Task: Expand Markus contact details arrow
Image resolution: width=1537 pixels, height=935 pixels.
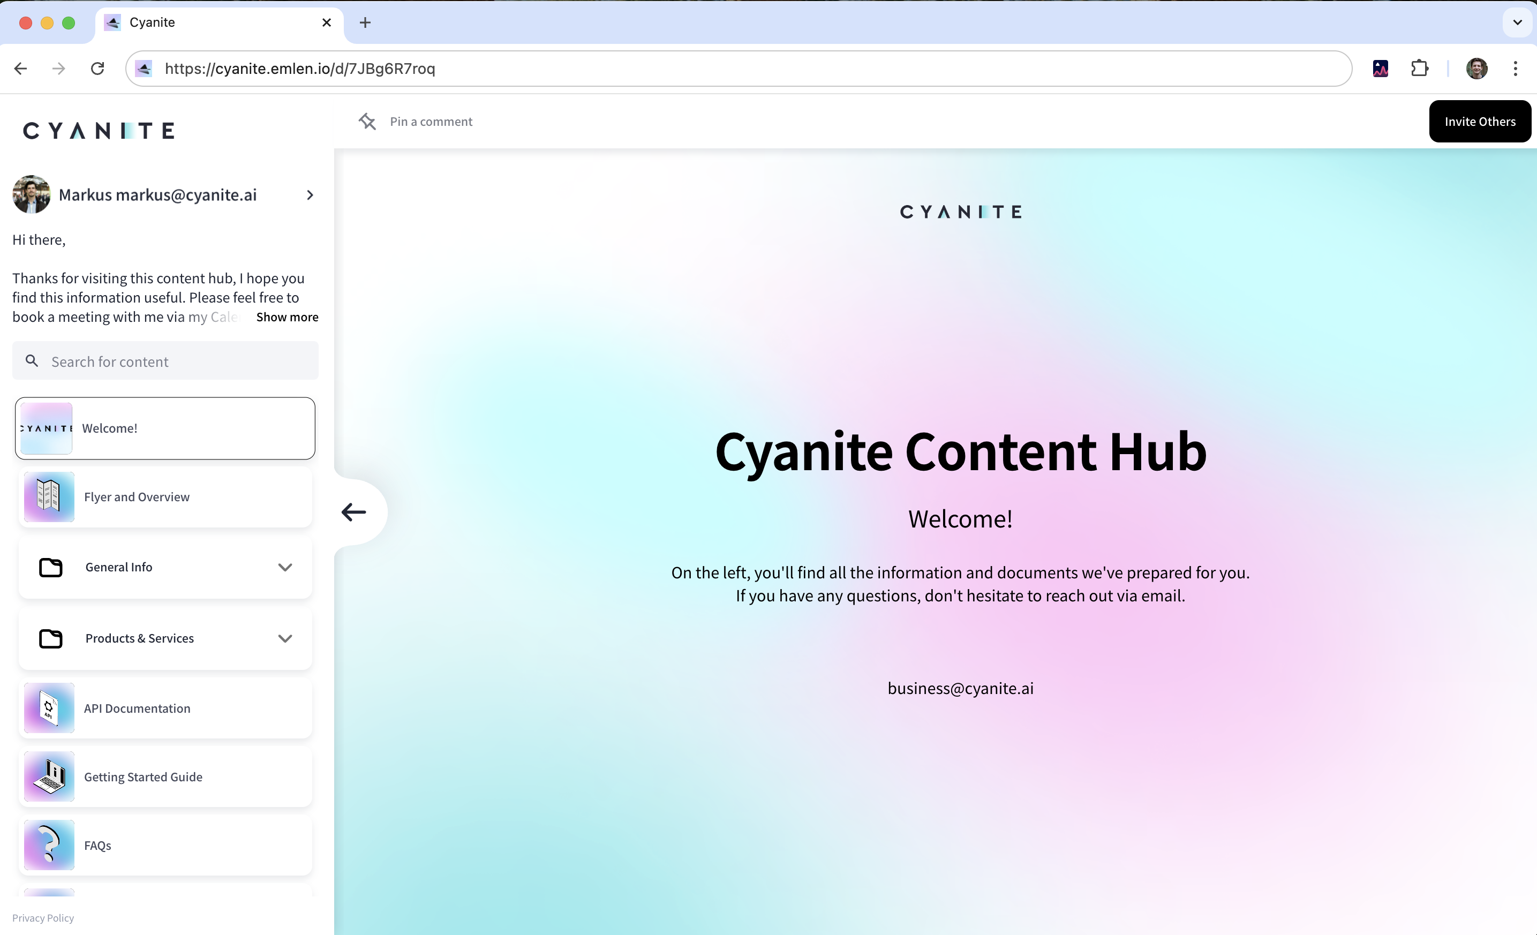Action: point(310,195)
